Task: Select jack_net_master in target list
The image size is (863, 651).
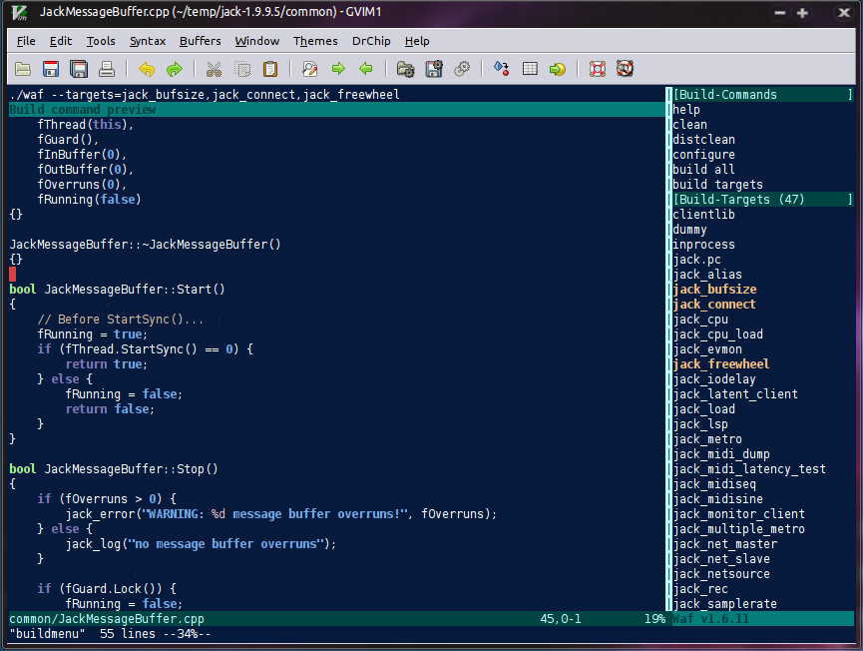Action: tap(725, 544)
